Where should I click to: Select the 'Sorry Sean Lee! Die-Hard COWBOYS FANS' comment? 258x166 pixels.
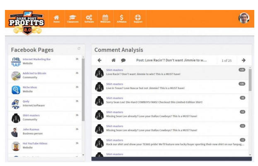(x=170, y=101)
